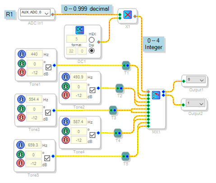Toggle the Tone3 enable checkbox
The width and height of the screenshot is (216, 183).
[x=48, y=112]
